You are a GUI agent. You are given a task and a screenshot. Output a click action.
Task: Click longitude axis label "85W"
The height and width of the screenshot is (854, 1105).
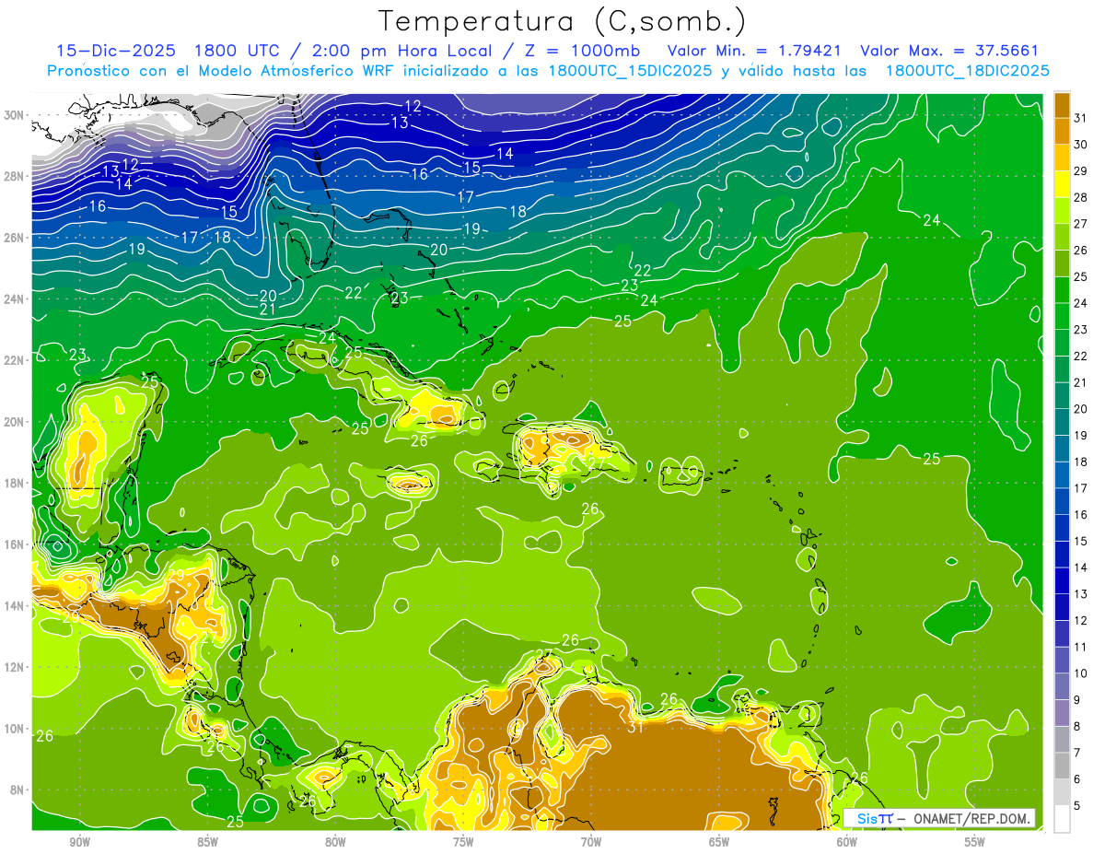tap(207, 842)
